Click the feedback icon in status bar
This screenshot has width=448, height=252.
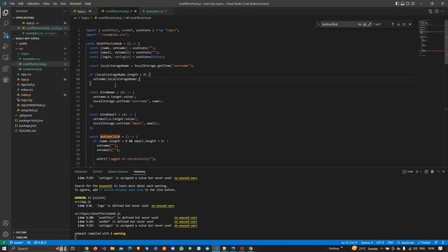pyautogui.click(x=436, y=243)
